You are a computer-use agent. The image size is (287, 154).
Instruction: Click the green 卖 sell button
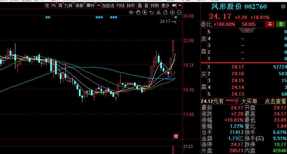[x=281, y=24]
